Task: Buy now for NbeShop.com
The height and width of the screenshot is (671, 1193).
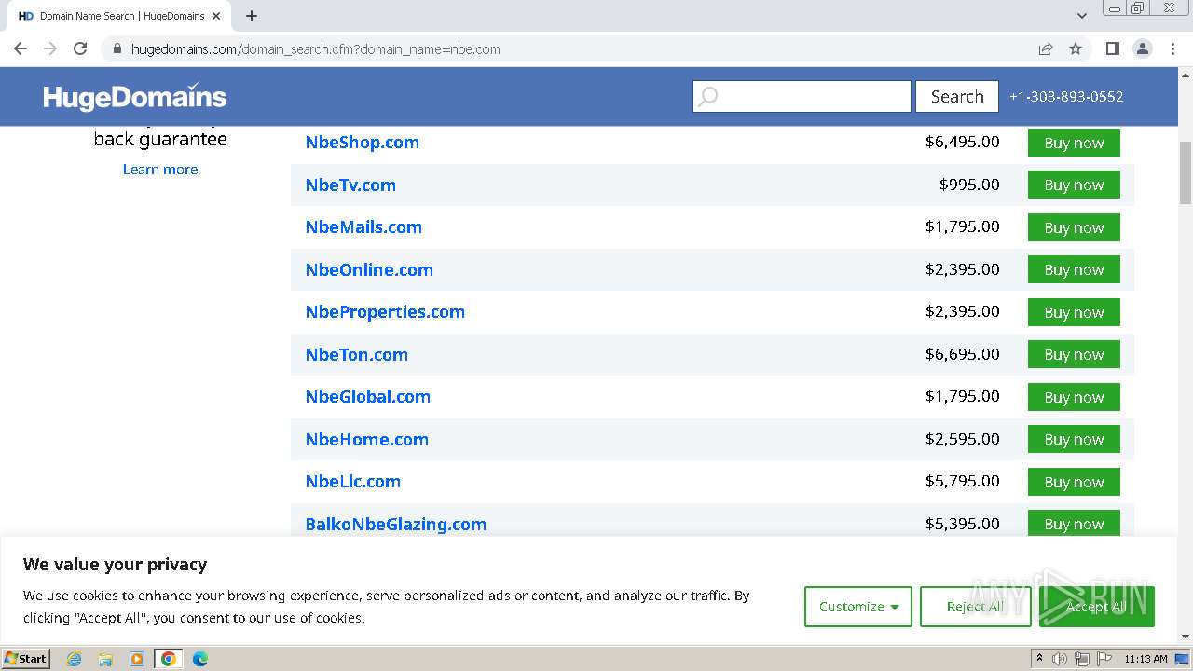Action: (x=1074, y=143)
